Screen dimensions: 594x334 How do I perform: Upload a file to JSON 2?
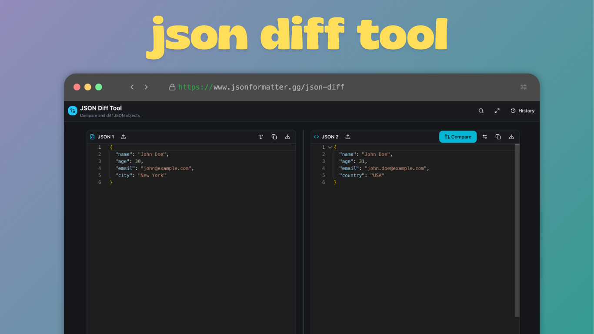348,137
